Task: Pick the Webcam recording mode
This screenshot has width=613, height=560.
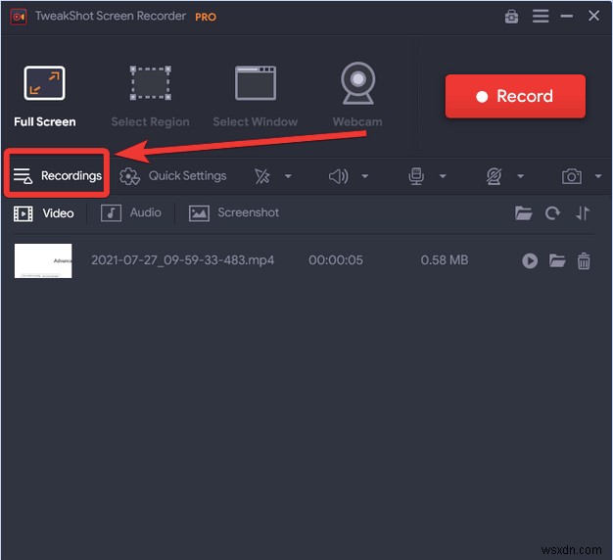Action: pyautogui.click(x=357, y=96)
